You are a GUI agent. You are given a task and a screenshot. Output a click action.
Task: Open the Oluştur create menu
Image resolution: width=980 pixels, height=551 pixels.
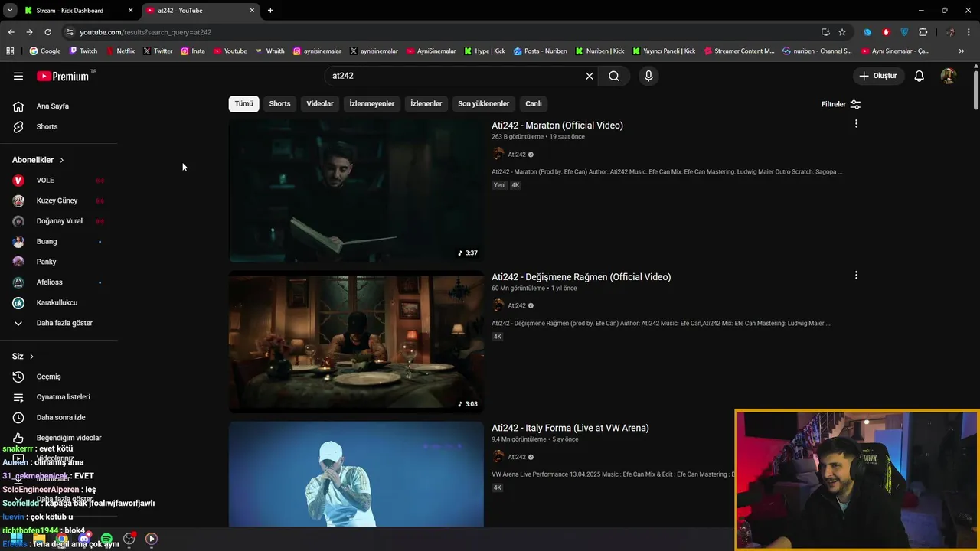(877, 76)
